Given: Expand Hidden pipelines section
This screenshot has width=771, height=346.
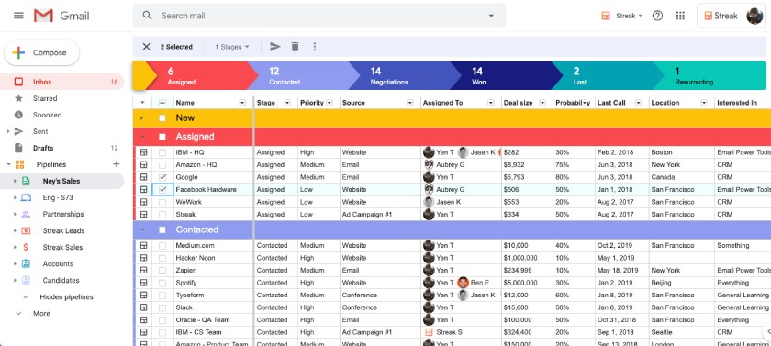Looking at the screenshot, I should pyautogui.click(x=26, y=296).
